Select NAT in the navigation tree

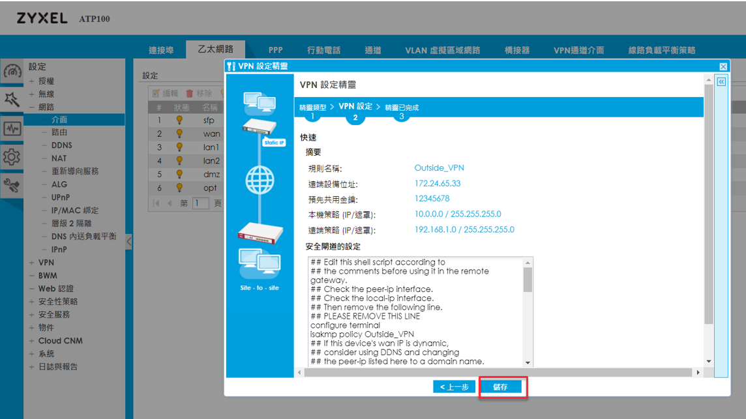pyautogui.click(x=59, y=158)
